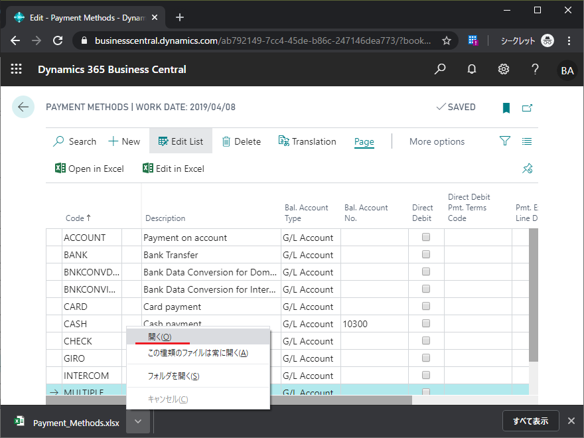Open the Translation action

307,141
